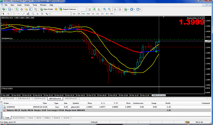Open the Journal terminal tab
This screenshot has height=125, width=213.
click(x=66, y=118)
